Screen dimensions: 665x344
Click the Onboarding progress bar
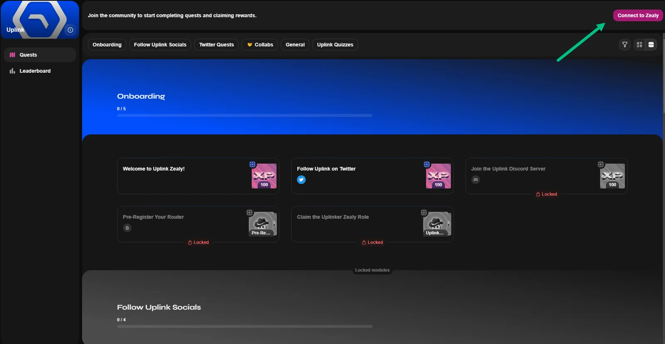[245, 116]
